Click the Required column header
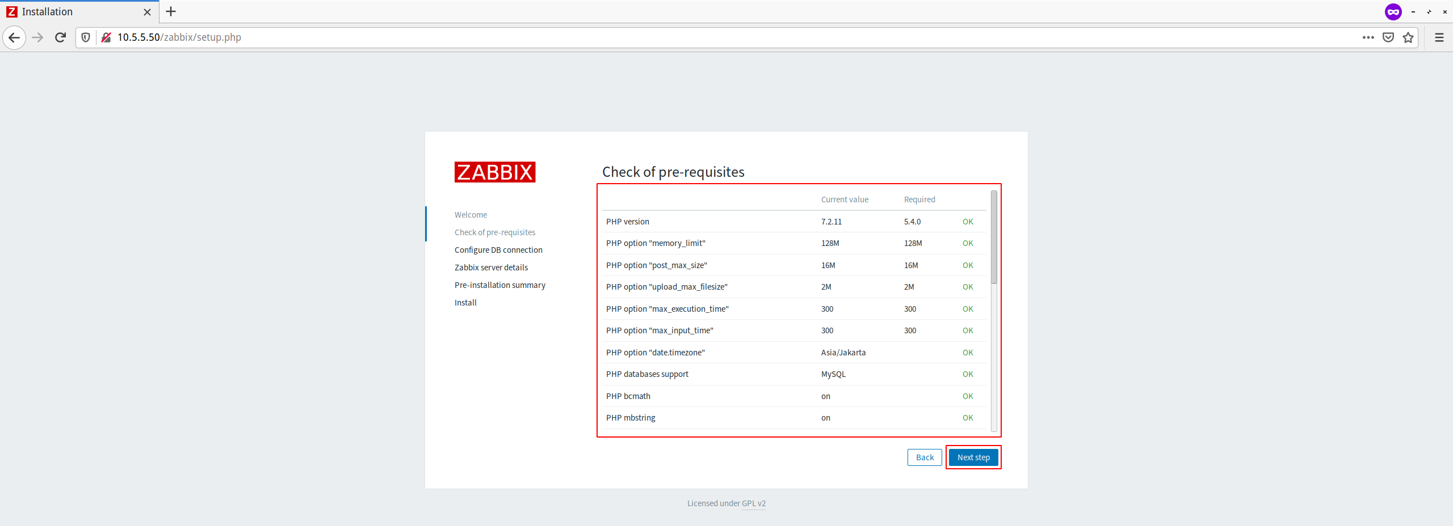The image size is (1453, 526). (919, 200)
